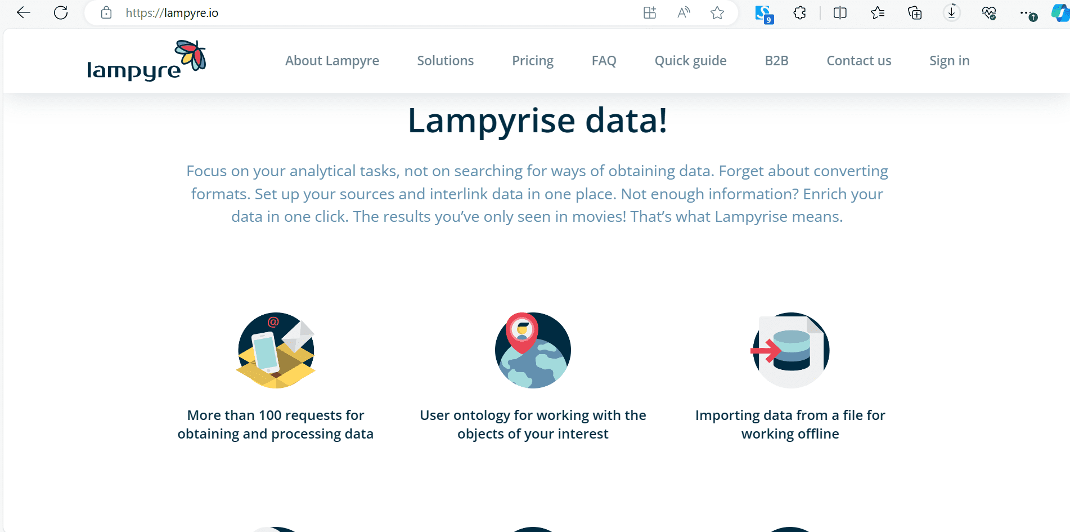1070x532 pixels.
Task: Open the Quick guide link
Action: click(691, 61)
